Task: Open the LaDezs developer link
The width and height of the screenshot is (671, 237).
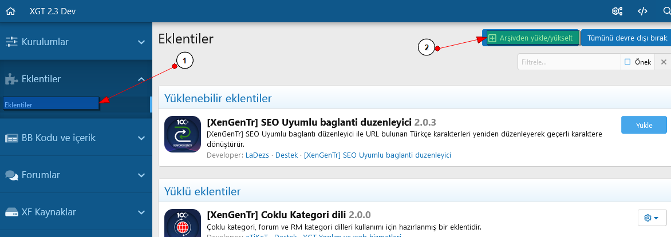Action: pyautogui.click(x=257, y=155)
